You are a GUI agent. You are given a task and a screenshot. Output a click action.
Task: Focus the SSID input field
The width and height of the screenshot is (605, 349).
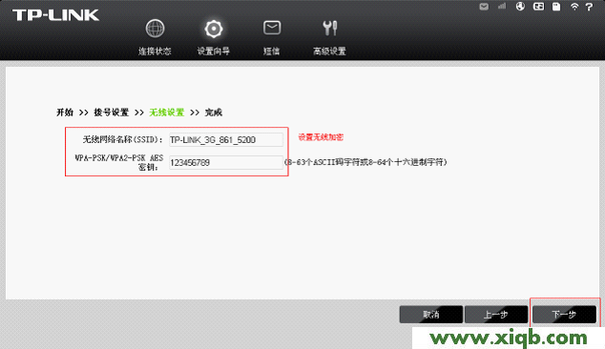(x=226, y=139)
